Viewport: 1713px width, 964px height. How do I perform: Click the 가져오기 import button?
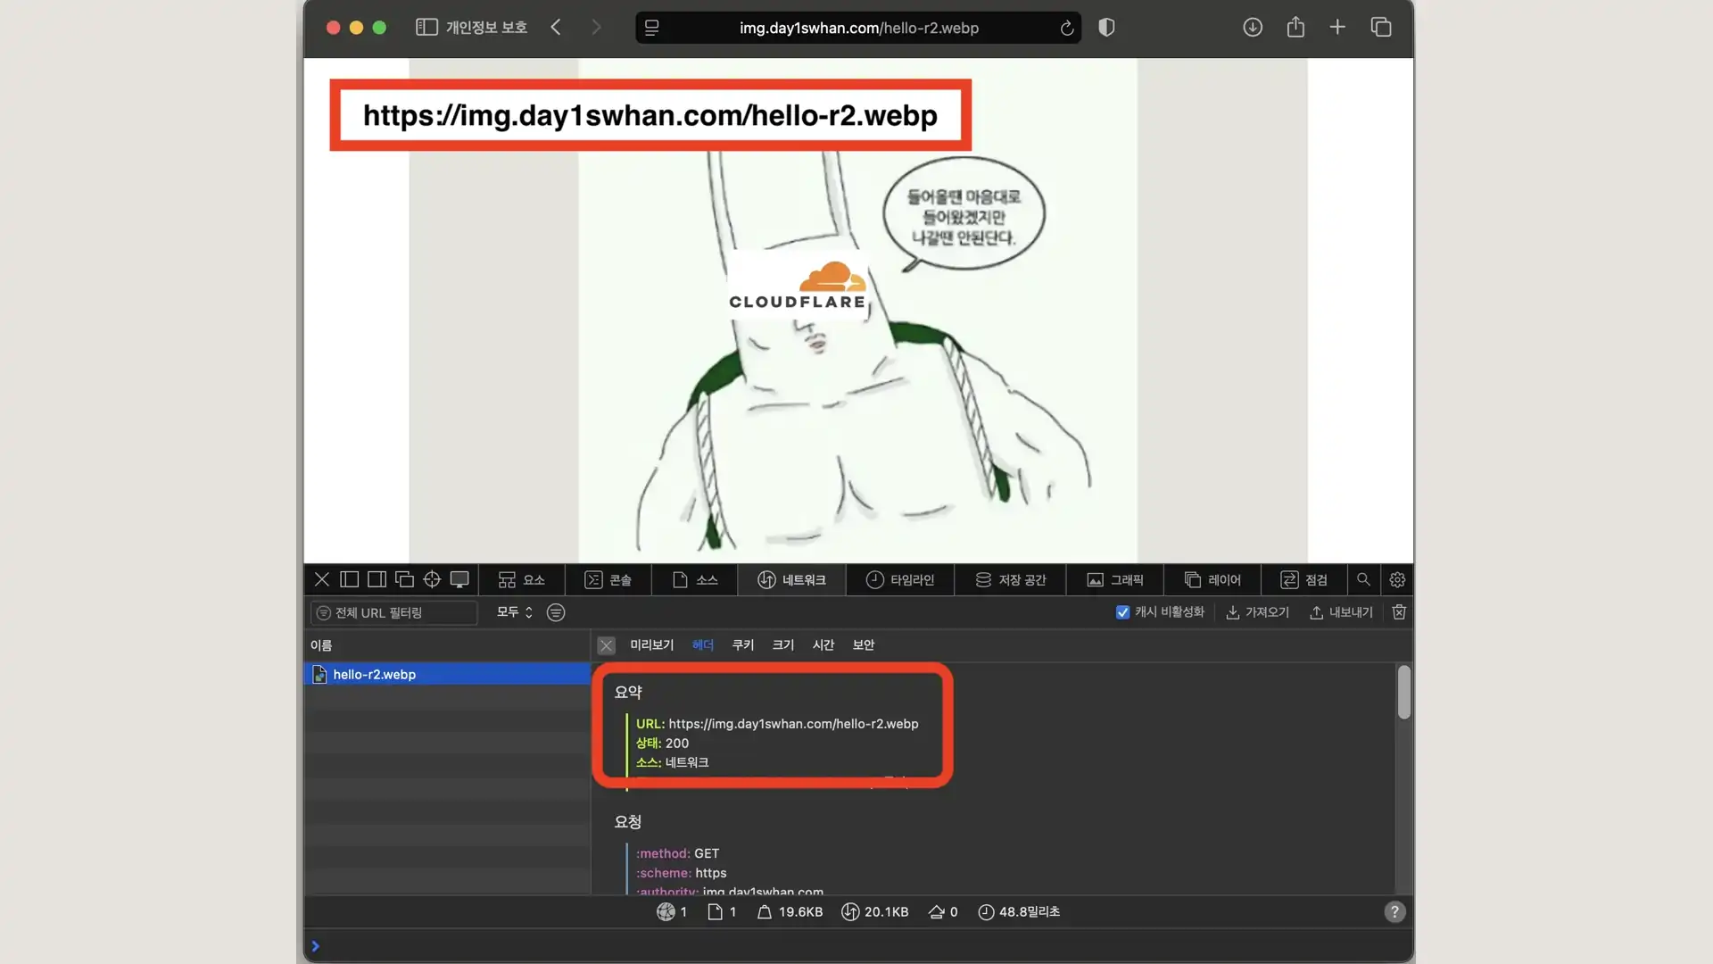[1257, 612]
